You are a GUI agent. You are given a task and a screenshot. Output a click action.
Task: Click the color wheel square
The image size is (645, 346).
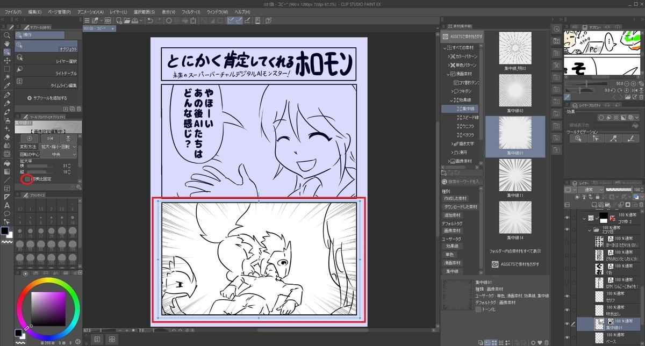coord(47,309)
